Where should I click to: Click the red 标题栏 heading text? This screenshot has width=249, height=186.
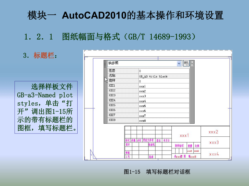(44, 56)
